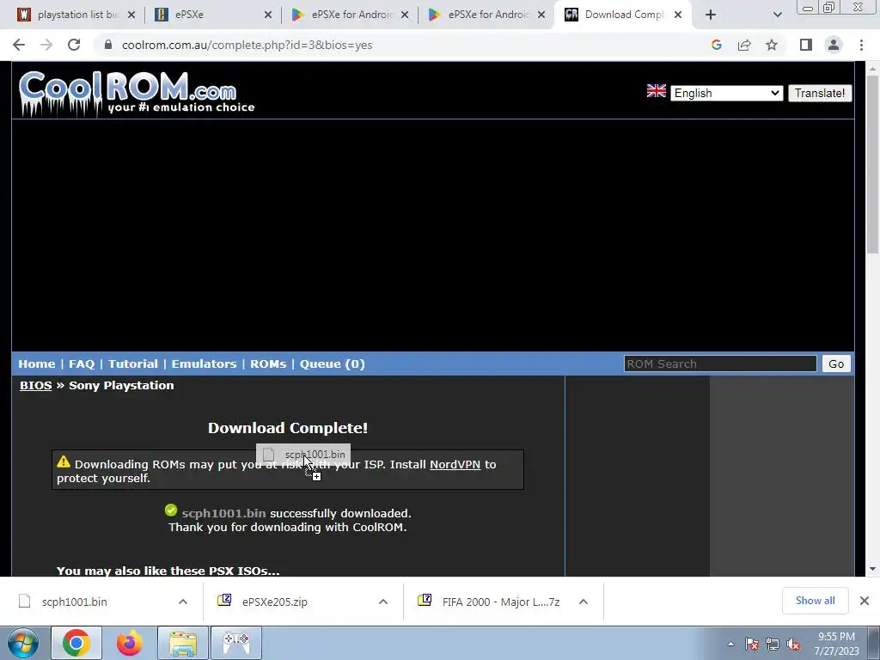Click the browser forward arrow
This screenshot has width=880, height=660.
click(x=46, y=45)
